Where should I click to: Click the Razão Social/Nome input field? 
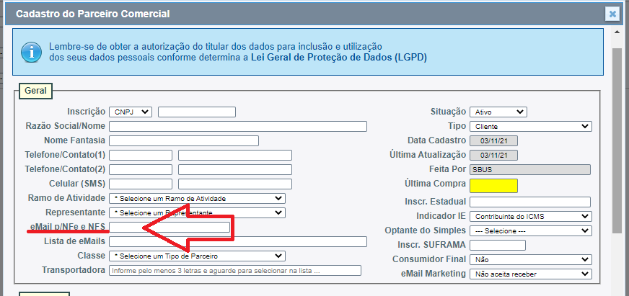click(x=238, y=126)
